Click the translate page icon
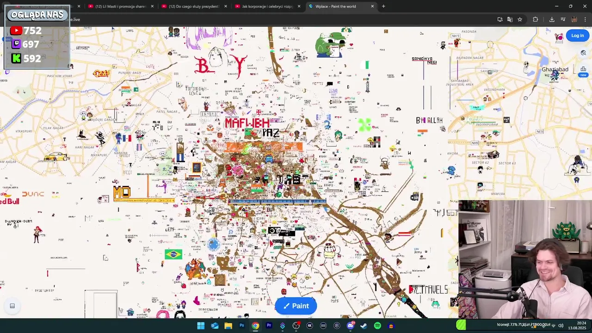Screen dimensions: 592x333 coord(510,19)
